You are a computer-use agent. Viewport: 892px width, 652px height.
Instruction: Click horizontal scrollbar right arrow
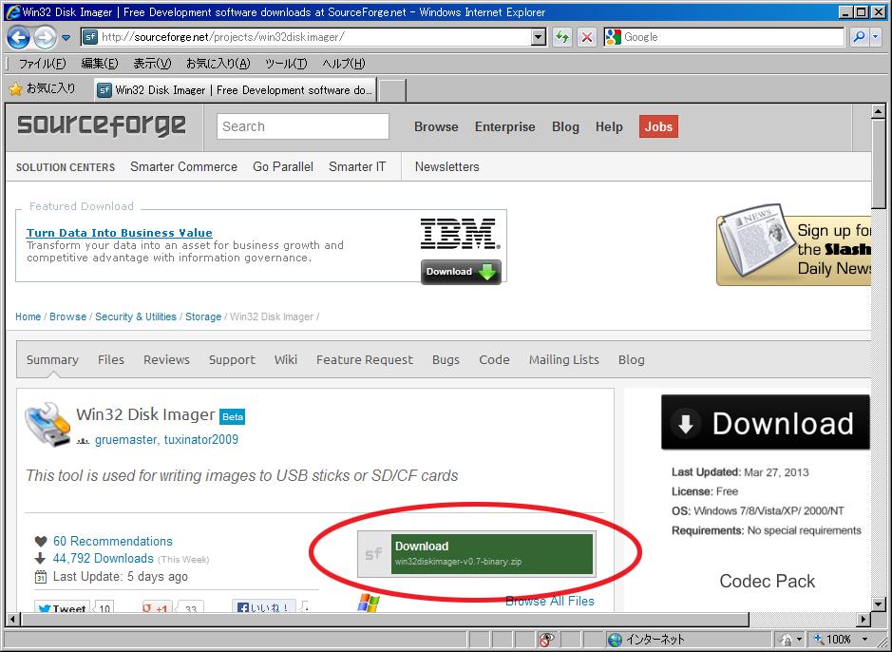coord(864,619)
